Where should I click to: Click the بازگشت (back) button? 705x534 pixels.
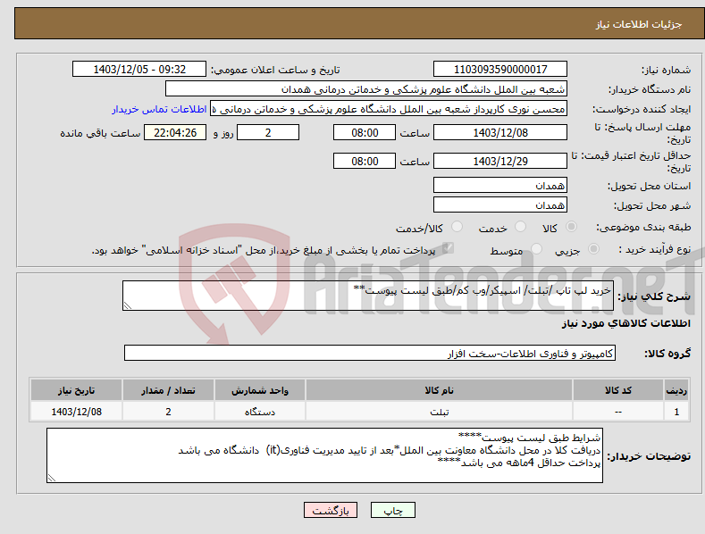[331, 510]
